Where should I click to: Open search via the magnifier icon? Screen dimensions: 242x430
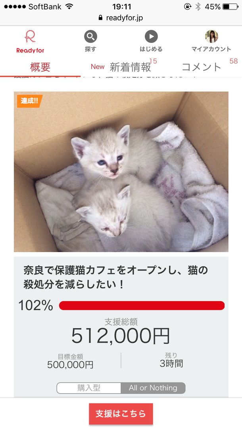click(x=90, y=37)
